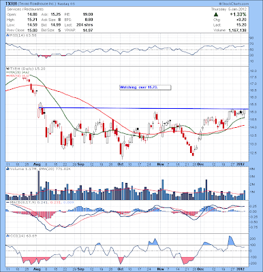Click the red MACD signal value 0.231
The height and width of the screenshot is (272, 263).
(55, 202)
